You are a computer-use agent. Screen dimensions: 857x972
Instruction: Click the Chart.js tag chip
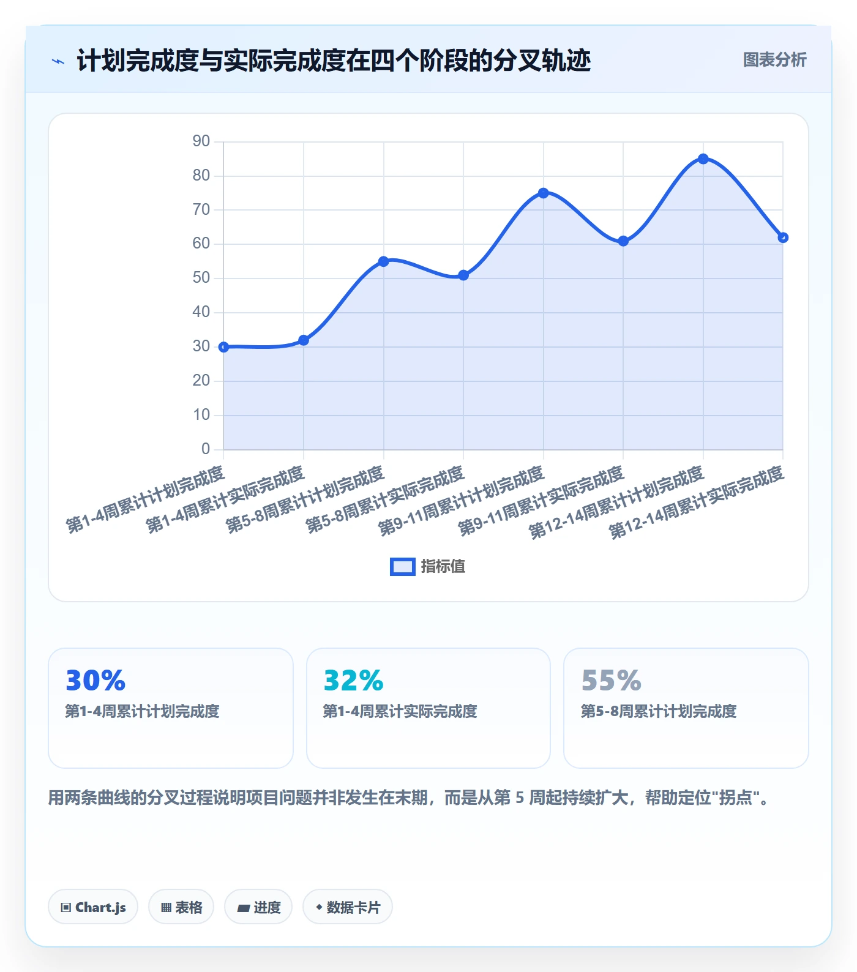click(93, 907)
